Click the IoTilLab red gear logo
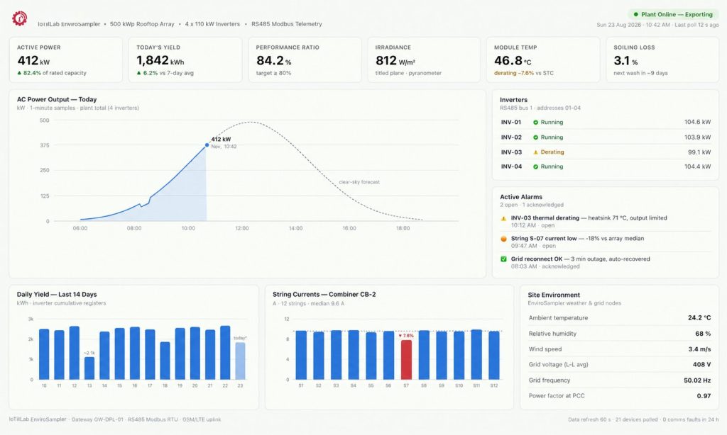This screenshot has height=435, width=727. click(19, 18)
